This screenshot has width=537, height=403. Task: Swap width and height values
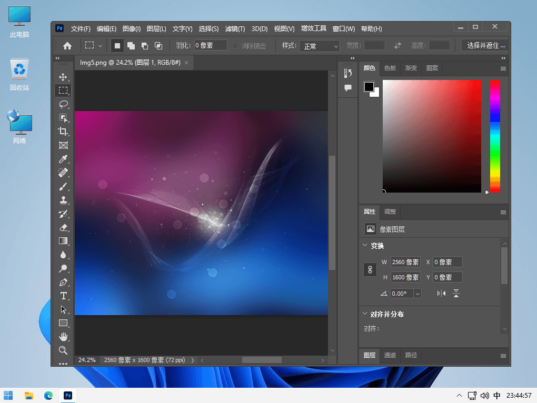[x=397, y=45]
